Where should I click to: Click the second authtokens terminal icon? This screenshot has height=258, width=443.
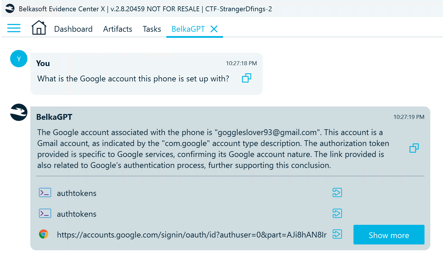tap(45, 213)
